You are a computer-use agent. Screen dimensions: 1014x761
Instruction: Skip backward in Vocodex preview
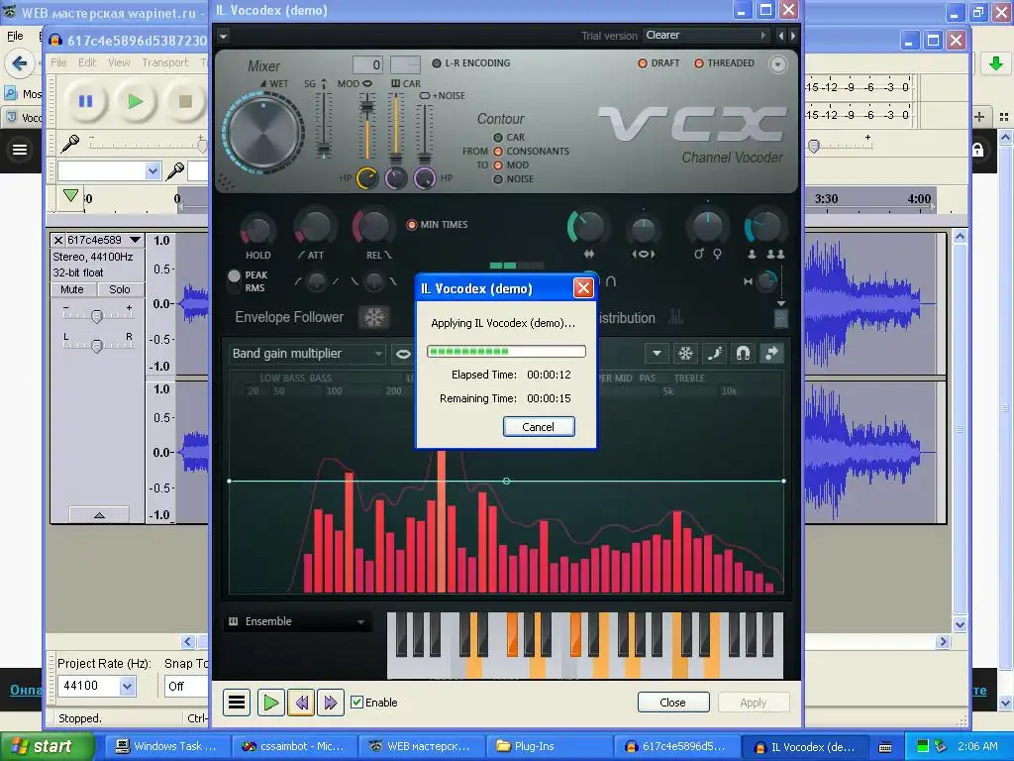tap(301, 703)
